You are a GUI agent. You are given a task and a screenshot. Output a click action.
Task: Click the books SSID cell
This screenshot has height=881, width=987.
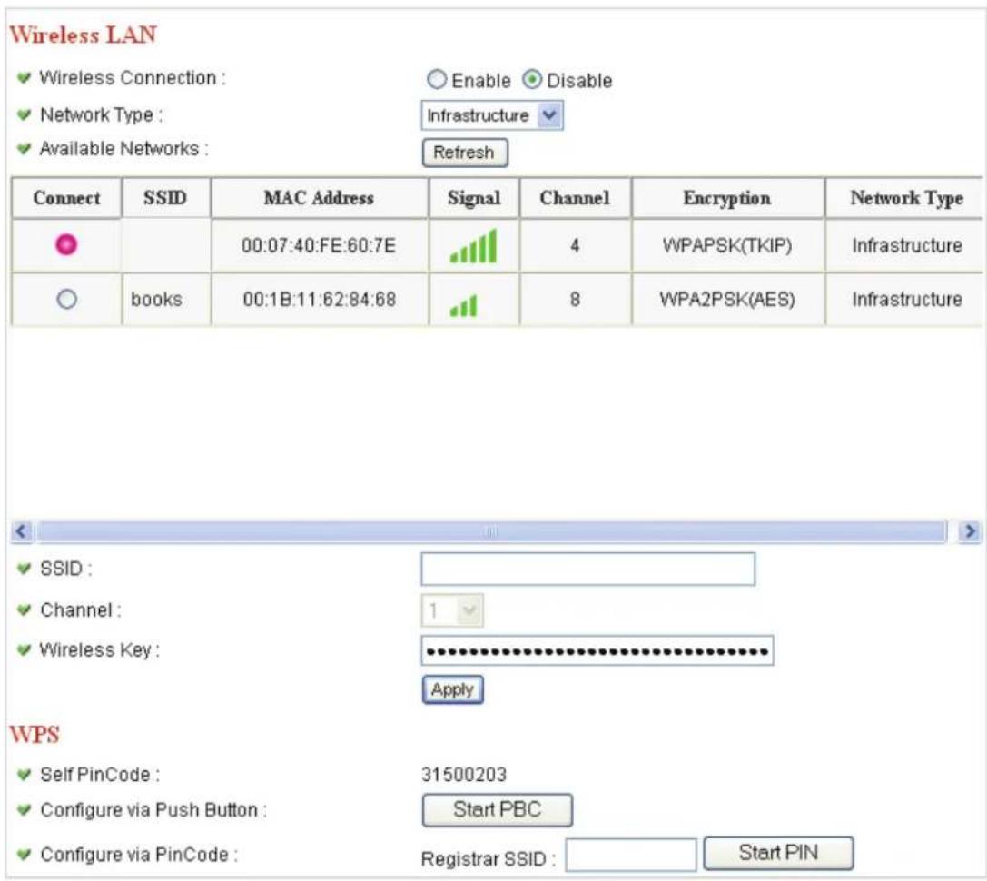(165, 299)
